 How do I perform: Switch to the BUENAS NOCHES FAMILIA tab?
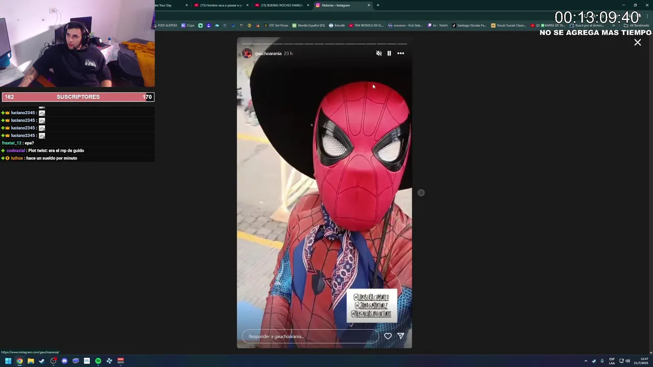click(x=282, y=5)
